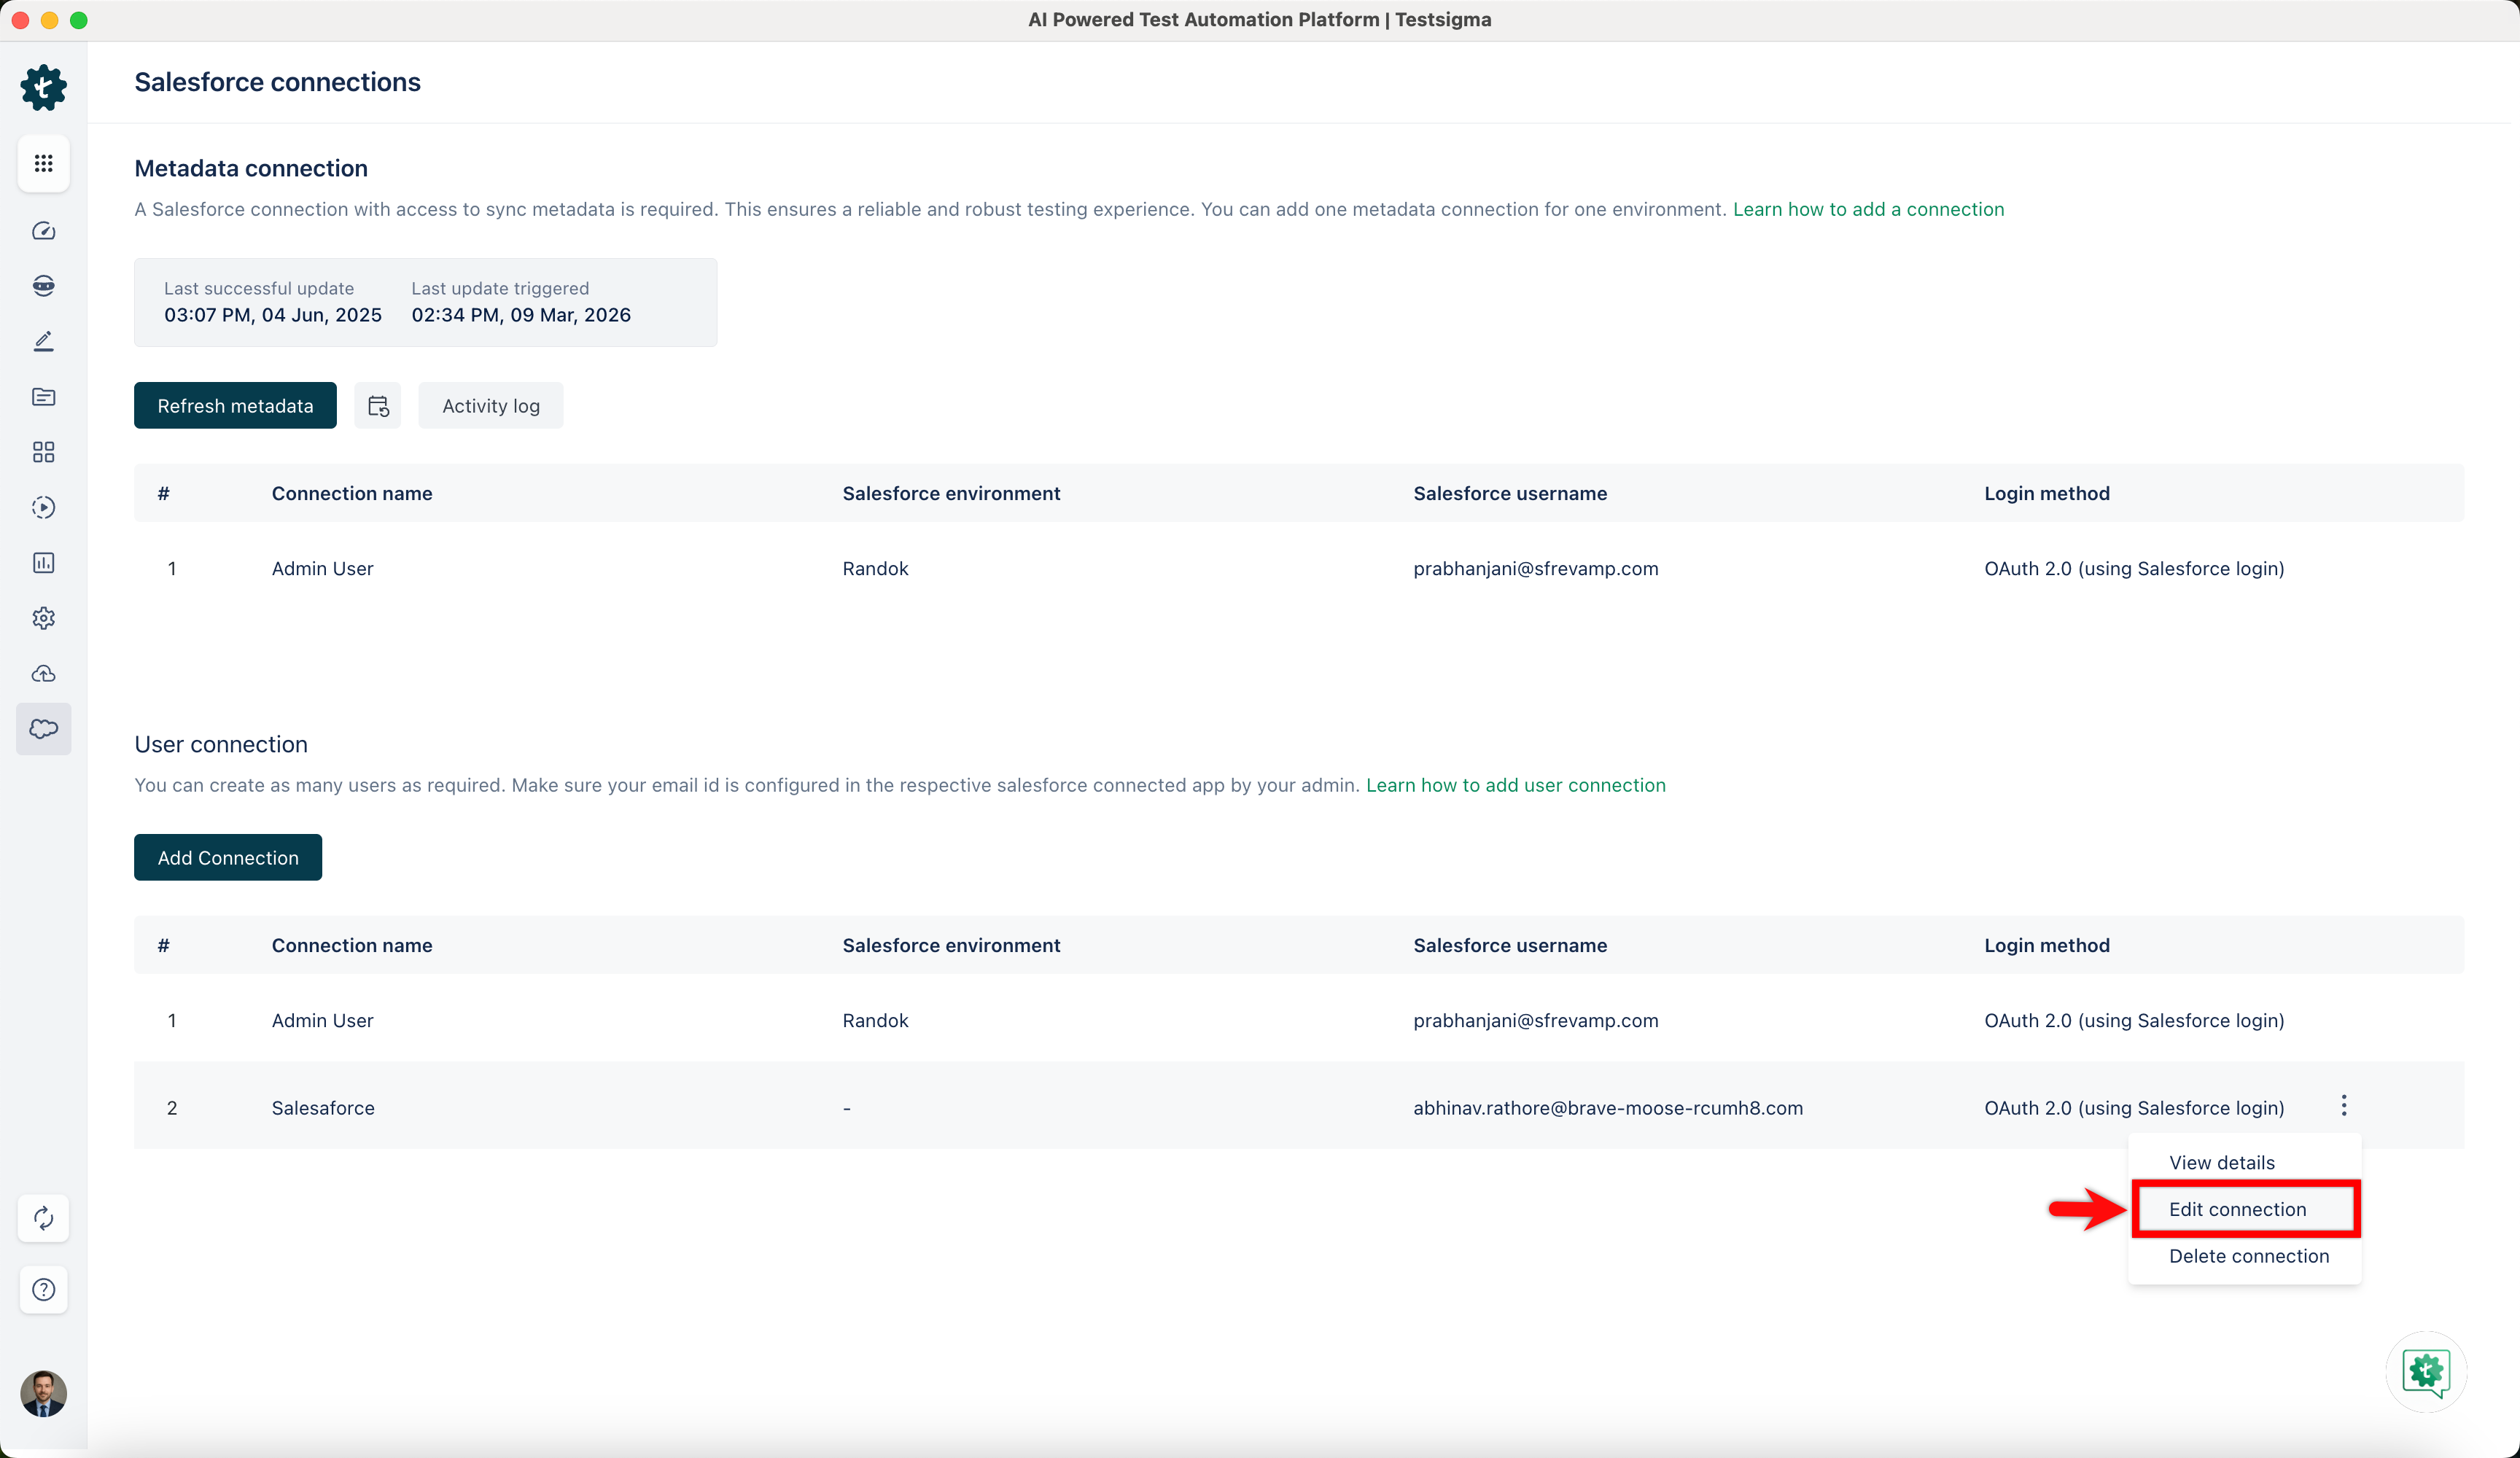This screenshot has width=2520, height=1458.
Task: Open the dashboard speedometer icon
Action: [43, 231]
